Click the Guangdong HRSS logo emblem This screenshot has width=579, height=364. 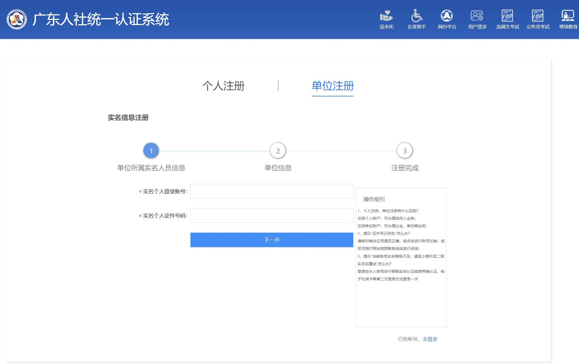pyautogui.click(x=17, y=19)
